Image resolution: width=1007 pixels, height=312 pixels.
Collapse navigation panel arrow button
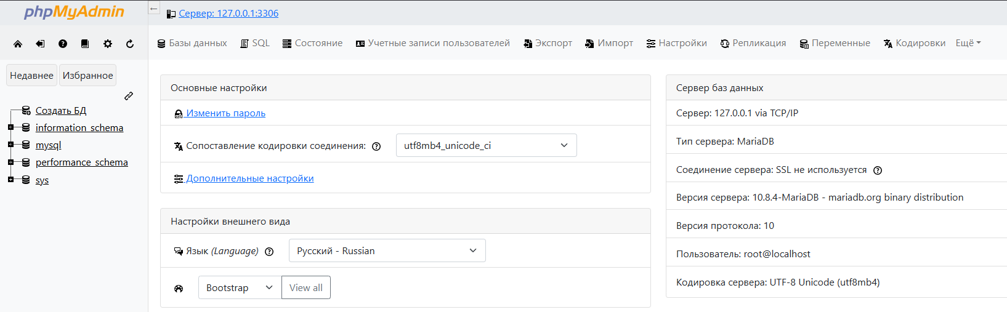click(154, 9)
